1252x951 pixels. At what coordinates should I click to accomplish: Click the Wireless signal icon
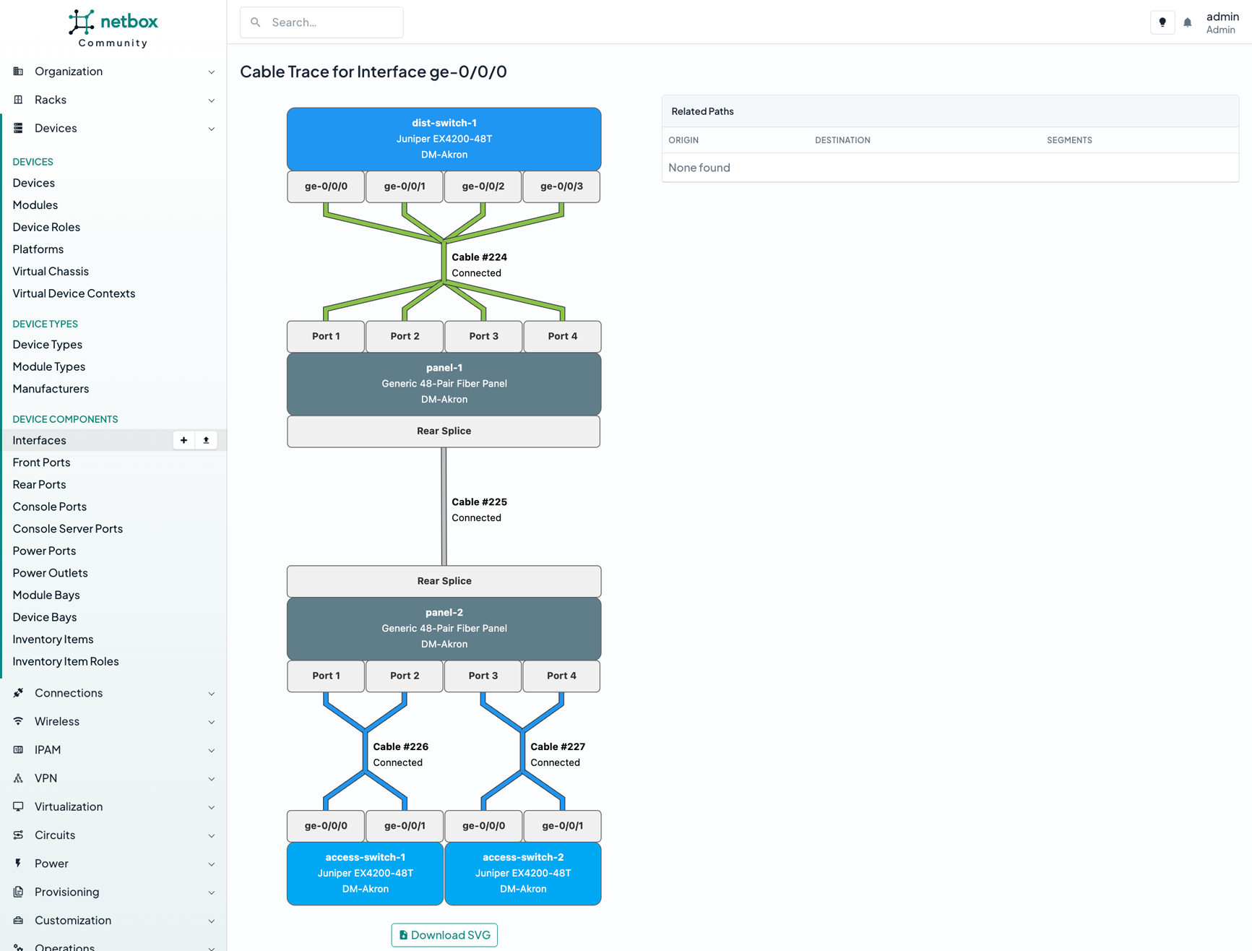[18, 721]
